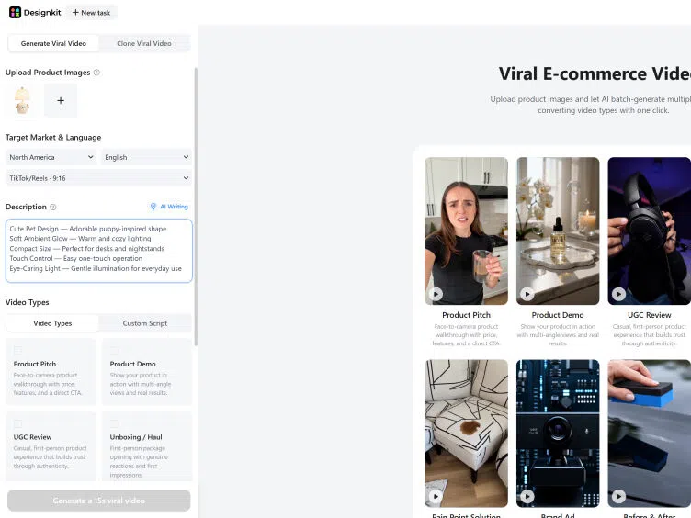Image resolution: width=691 pixels, height=518 pixels.
Task: Start a New task
Action: [x=91, y=13]
